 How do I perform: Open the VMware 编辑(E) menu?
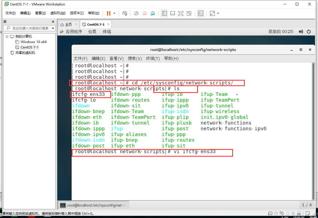point(25,13)
